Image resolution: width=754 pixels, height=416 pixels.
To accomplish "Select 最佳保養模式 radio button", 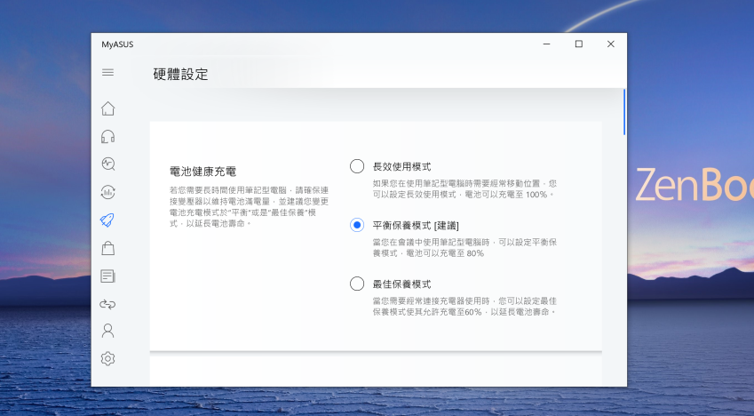I will (x=357, y=284).
